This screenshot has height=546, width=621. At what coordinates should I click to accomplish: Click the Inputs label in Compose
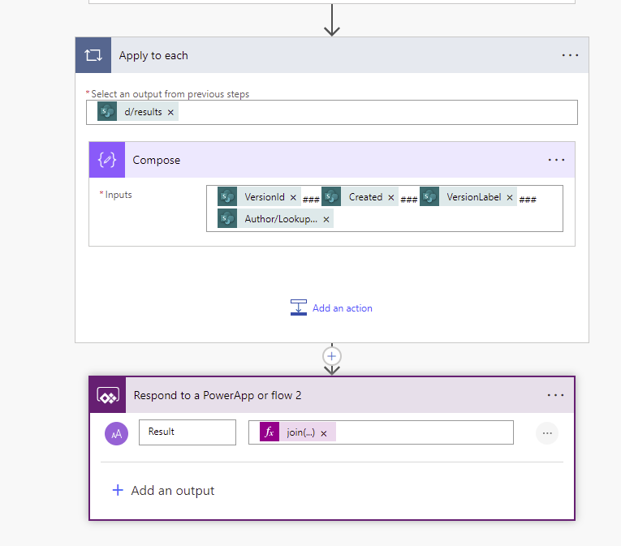119,195
